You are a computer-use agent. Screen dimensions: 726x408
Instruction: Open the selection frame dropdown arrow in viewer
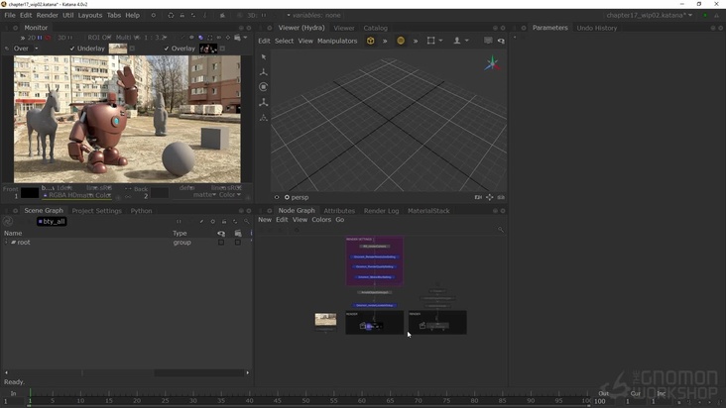coord(440,41)
